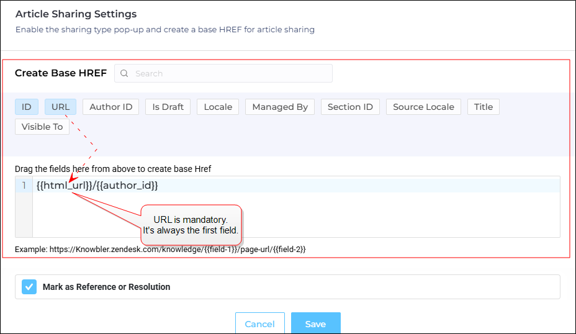This screenshot has width=576, height=334.
Task: Click inside the base Href editor line
Action: coord(296,186)
